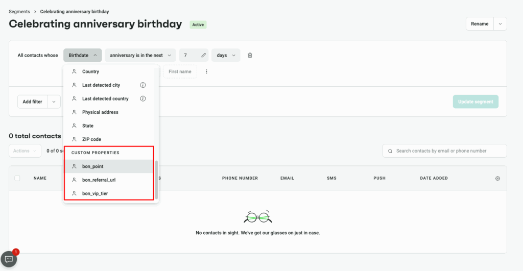Select bon_point custom property

(x=93, y=166)
